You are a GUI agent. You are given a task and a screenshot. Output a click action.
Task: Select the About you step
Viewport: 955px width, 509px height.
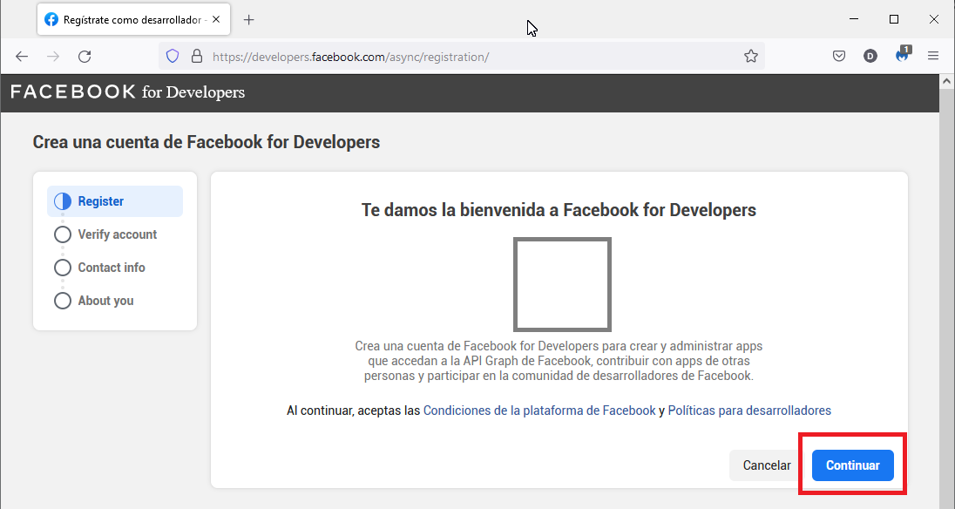click(105, 301)
